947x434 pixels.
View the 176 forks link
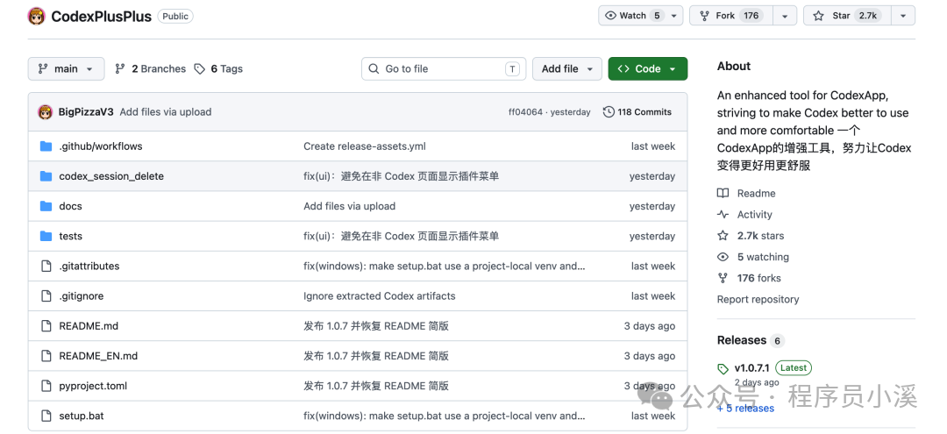[749, 278]
